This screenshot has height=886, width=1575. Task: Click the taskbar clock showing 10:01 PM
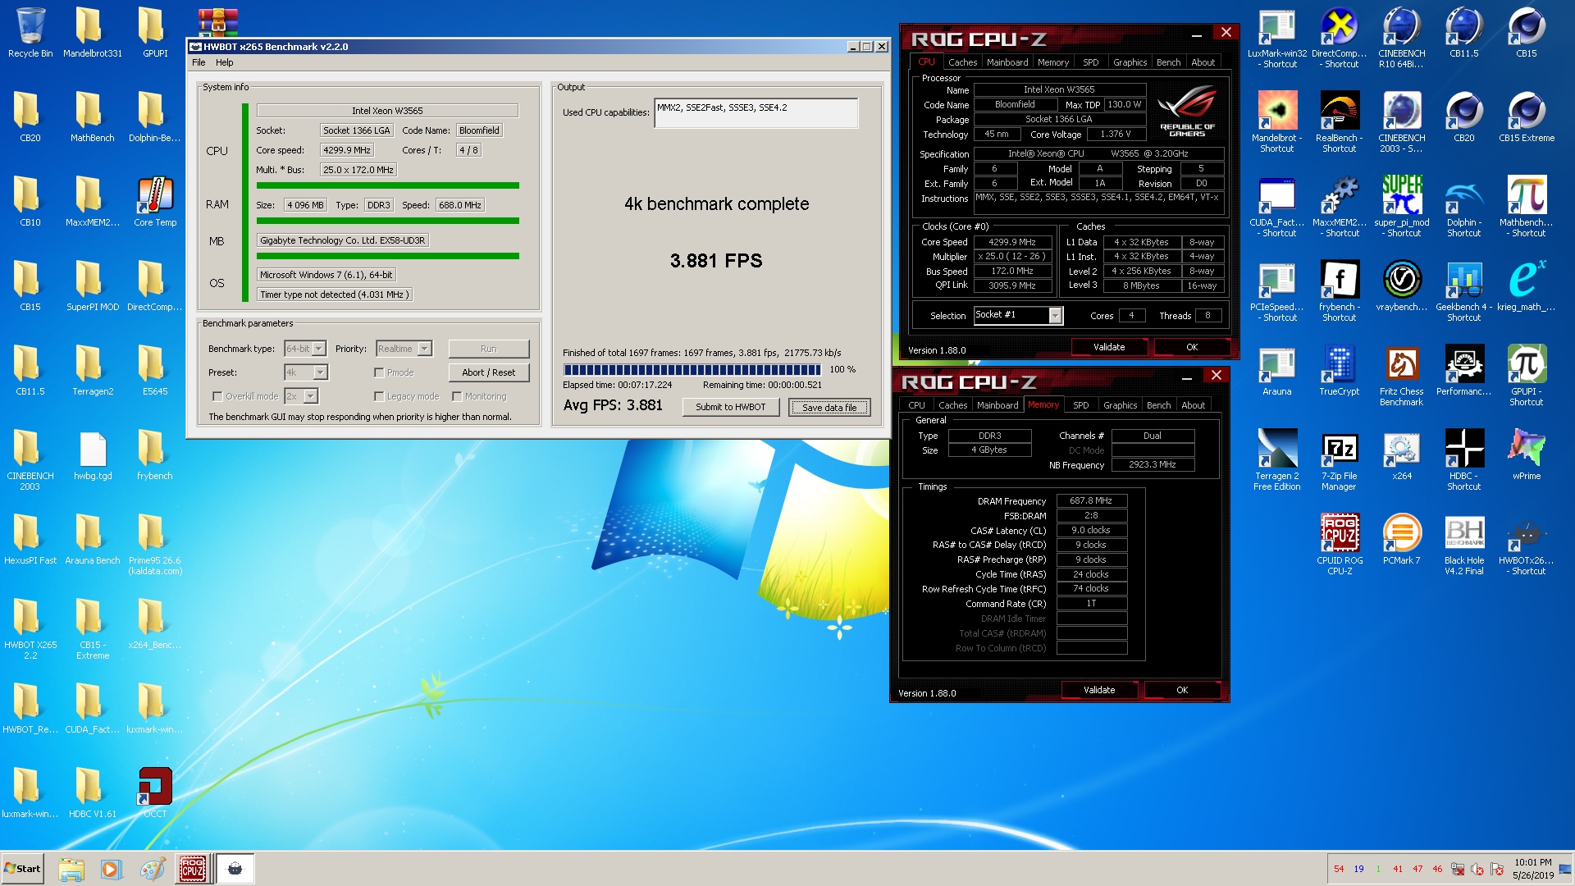pyautogui.click(x=1533, y=869)
